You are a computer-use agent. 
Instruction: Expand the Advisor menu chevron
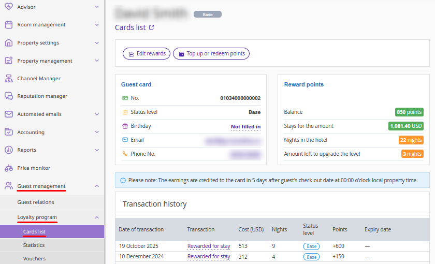coord(97,7)
